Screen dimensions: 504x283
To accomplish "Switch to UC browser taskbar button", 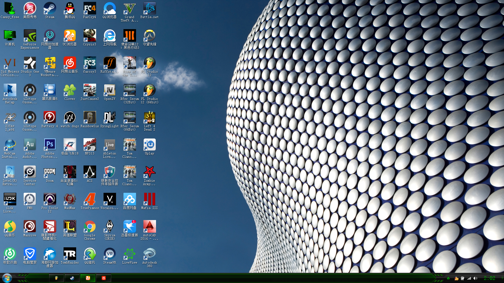I will tap(88, 278).
